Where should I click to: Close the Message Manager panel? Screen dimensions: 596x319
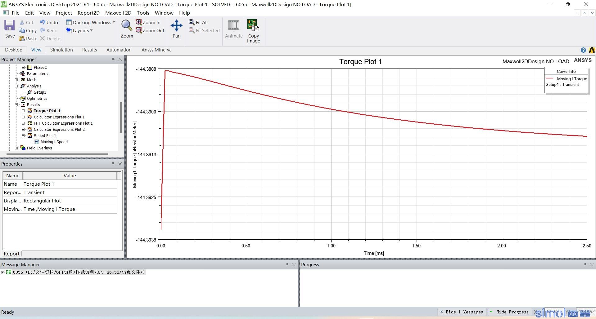[294, 264]
